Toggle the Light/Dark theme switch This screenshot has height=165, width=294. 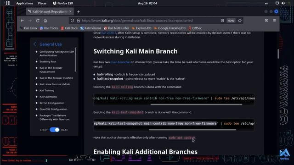55,130
